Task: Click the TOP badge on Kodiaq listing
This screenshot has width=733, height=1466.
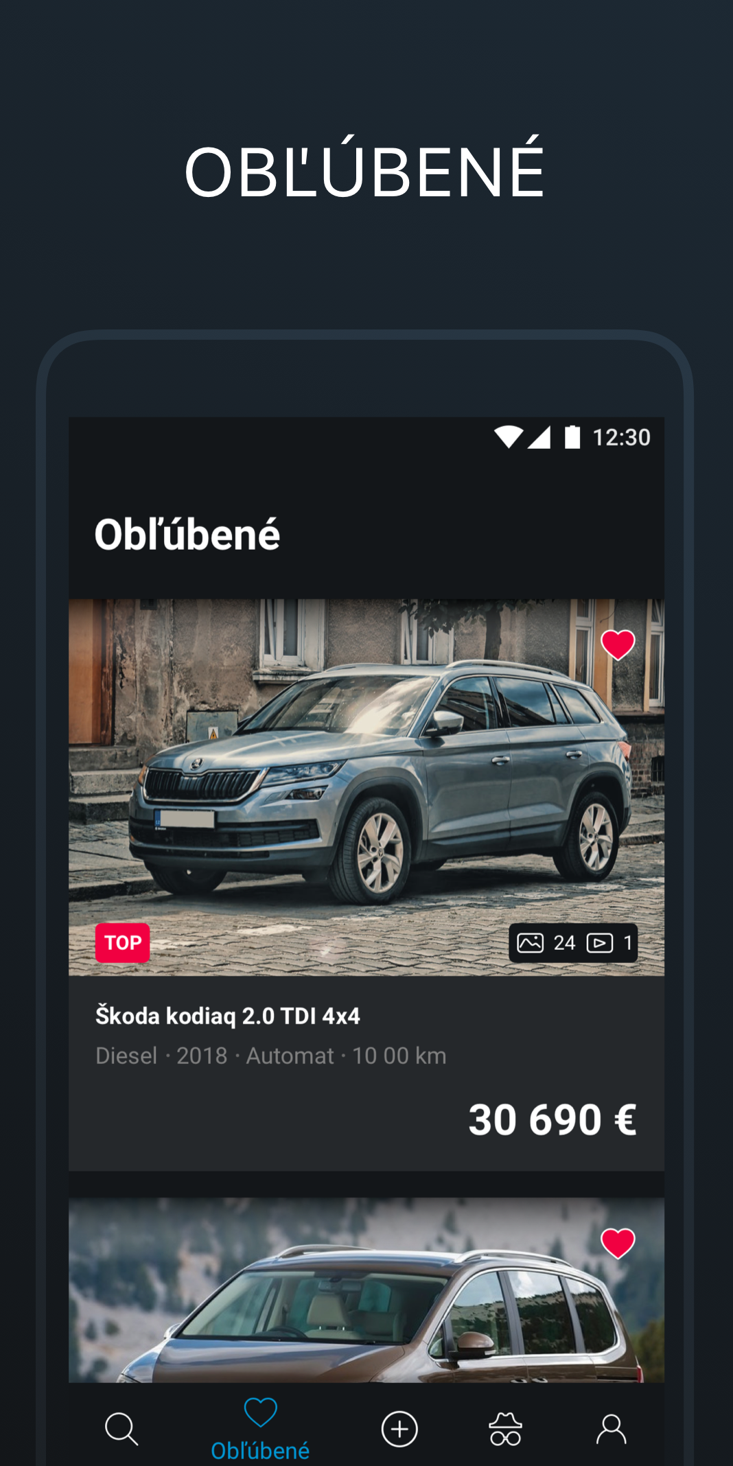Action: pos(122,943)
